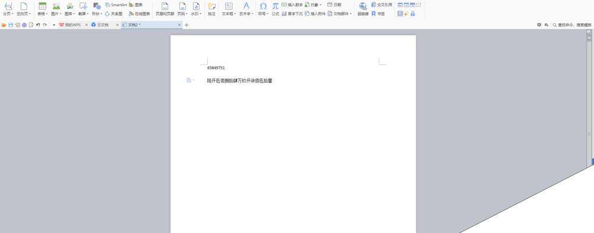Close the 文档2 tab
This screenshot has width=594, height=233.
(x=179, y=25)
